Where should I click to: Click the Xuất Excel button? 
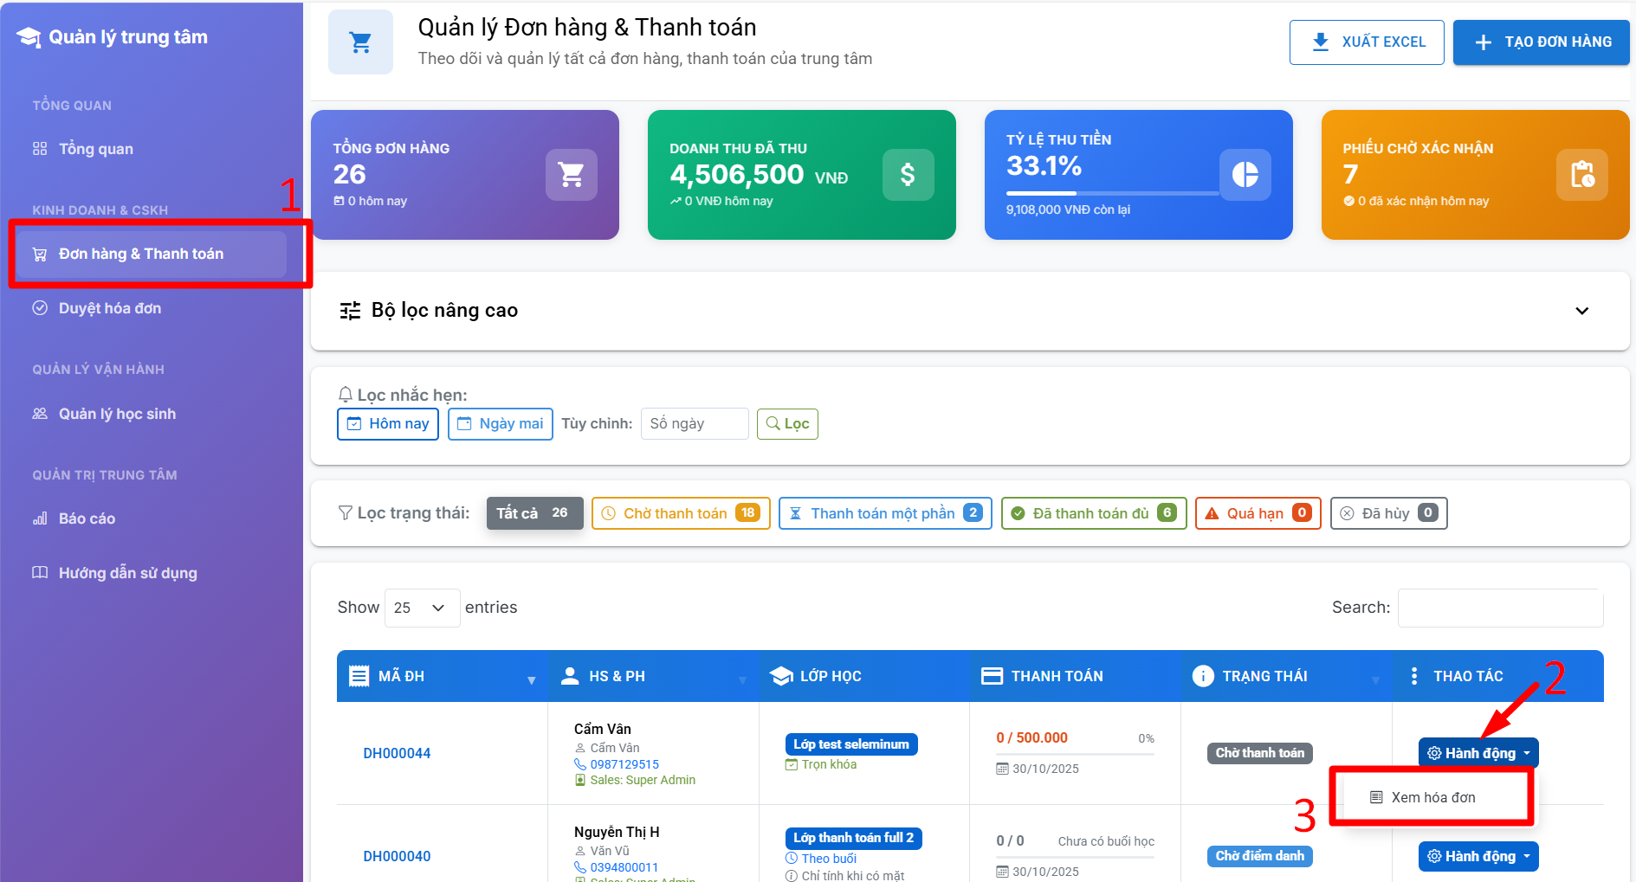click(1366, 42)
